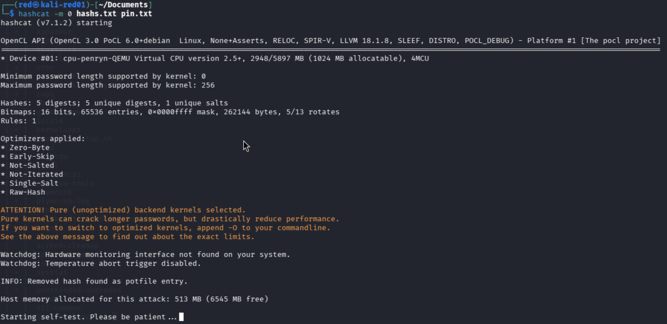Click the 'Hashes: 5 digests' line
This screenshot has height=324, width=667.
[114, 103]
